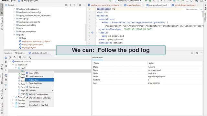This screenshot has height=116, width=207.
Task: Click the top reload icon in Services sidebar
Action: [6, 58]
